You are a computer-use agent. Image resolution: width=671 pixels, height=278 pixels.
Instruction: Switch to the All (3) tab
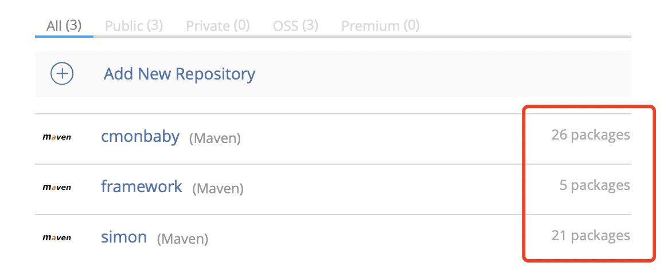(x=64, y=26)
